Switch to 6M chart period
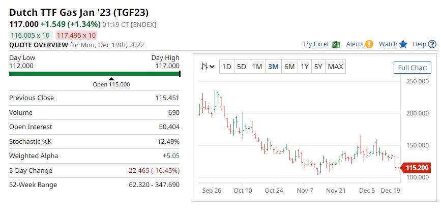 pos(289,67)
